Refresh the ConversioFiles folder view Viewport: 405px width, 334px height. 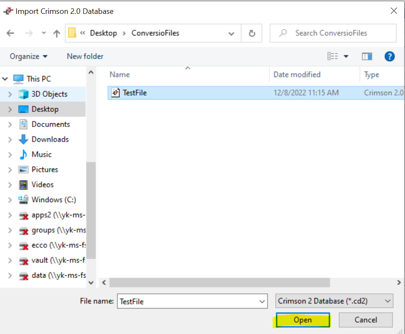[252, 34]
